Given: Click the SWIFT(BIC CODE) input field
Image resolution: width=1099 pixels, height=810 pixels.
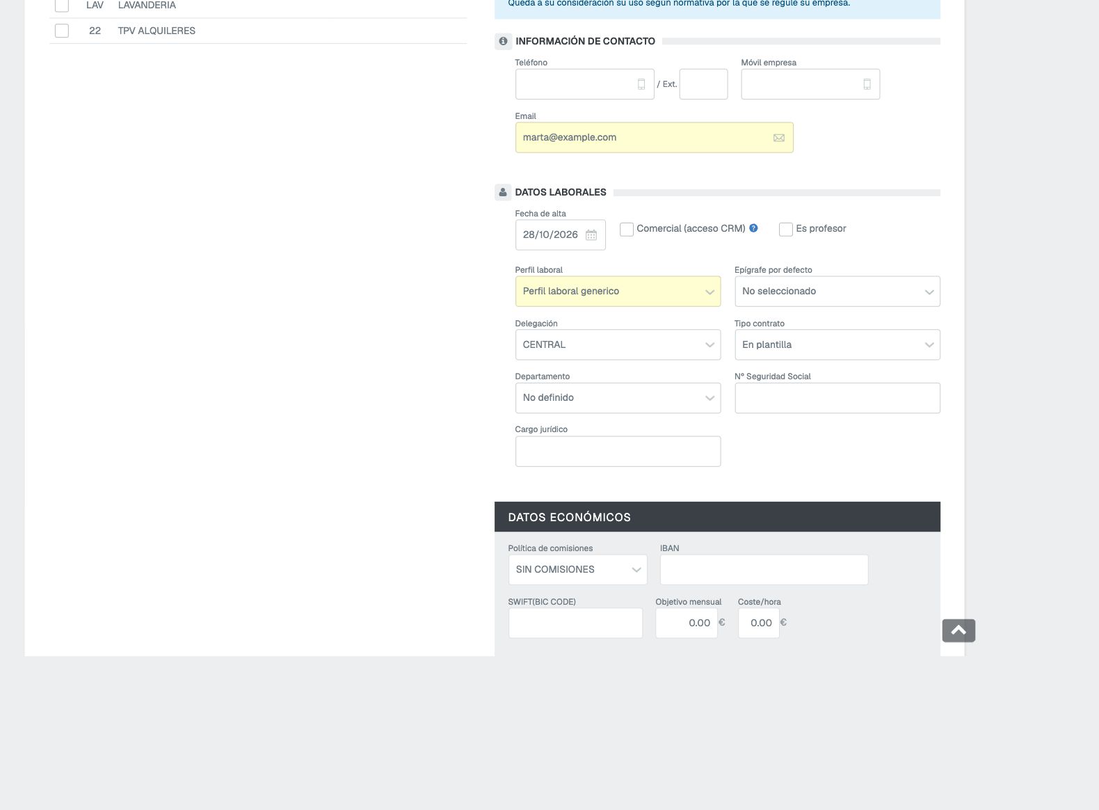Looking at the screenshot, I should pos(575,623).
